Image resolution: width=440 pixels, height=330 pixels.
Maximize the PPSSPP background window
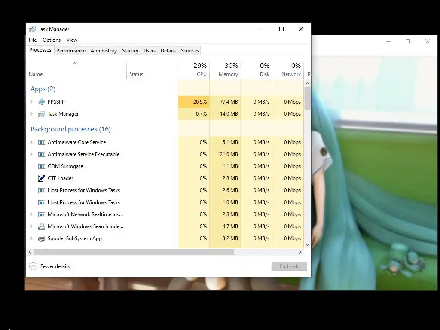(408, 41)
